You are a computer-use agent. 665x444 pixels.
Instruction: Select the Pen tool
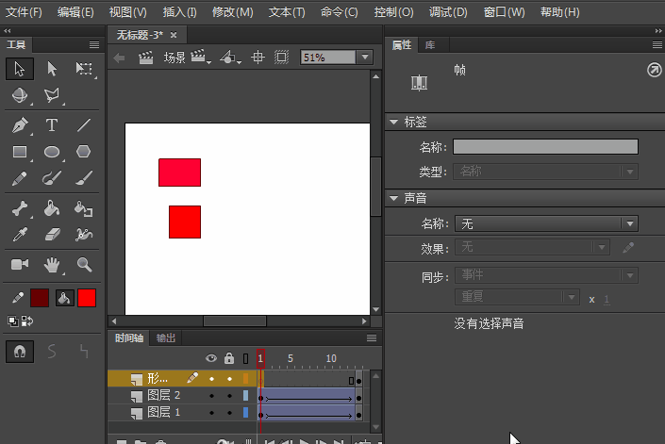20,125
